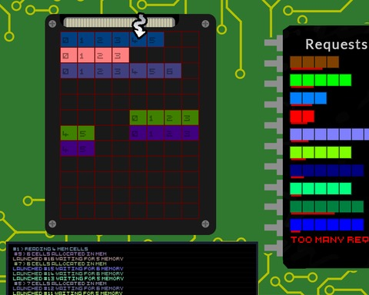Click dark violet memory cell 4
The width and height of the screenshot is (369, 295).
(x=68, y=149)
